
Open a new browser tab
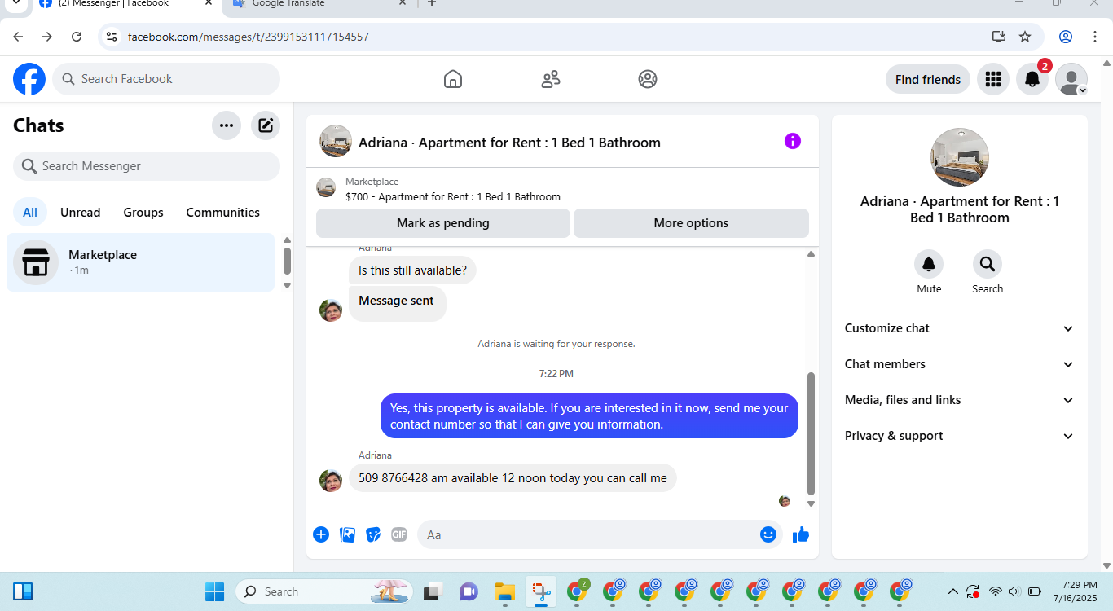pos(432,3)
